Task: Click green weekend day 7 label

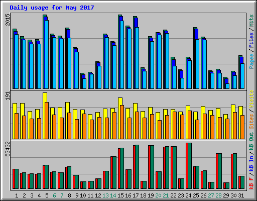Action: tap(62, 195)
